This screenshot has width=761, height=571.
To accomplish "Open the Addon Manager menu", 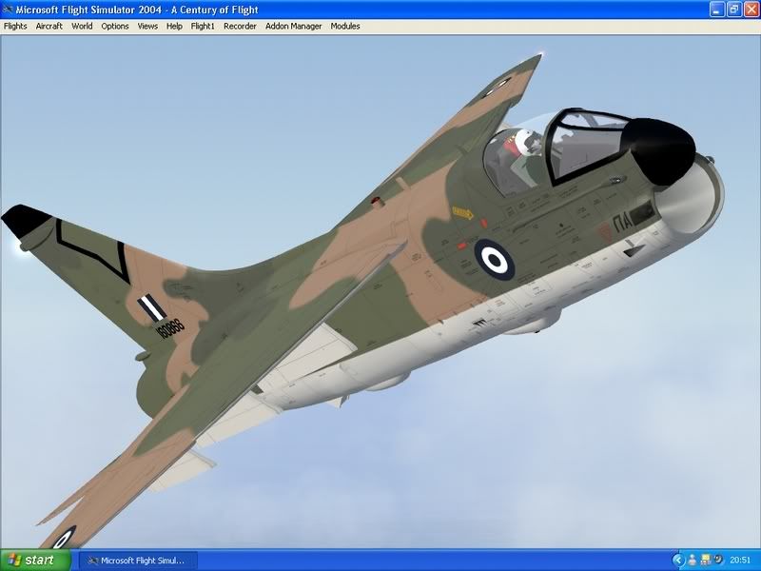I will point(293,27).
